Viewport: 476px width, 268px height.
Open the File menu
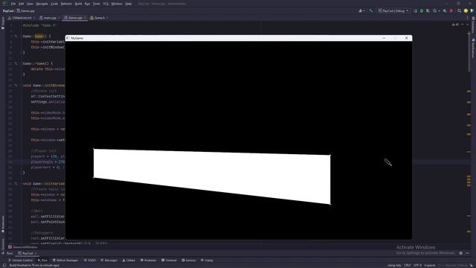tap(13, 4)
